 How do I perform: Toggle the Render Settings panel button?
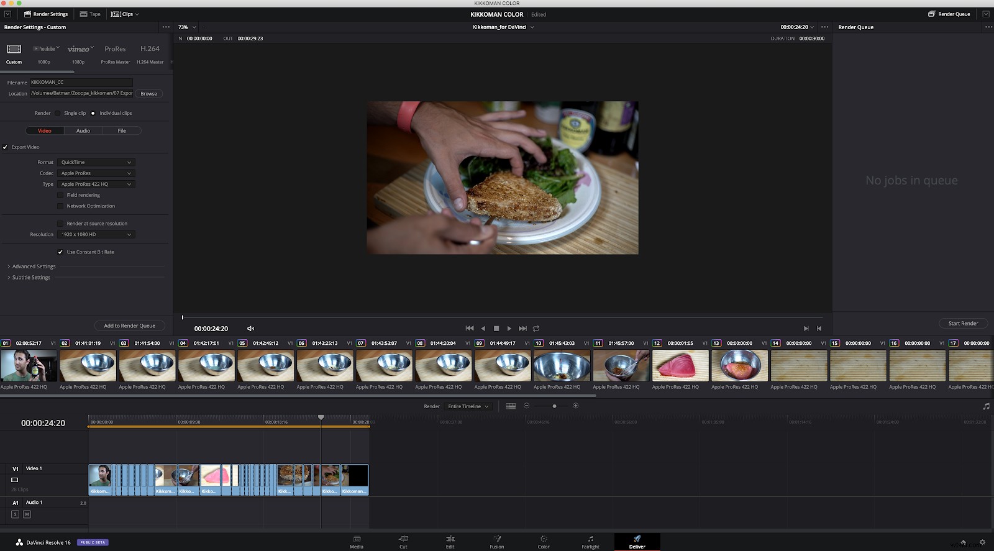46,14
